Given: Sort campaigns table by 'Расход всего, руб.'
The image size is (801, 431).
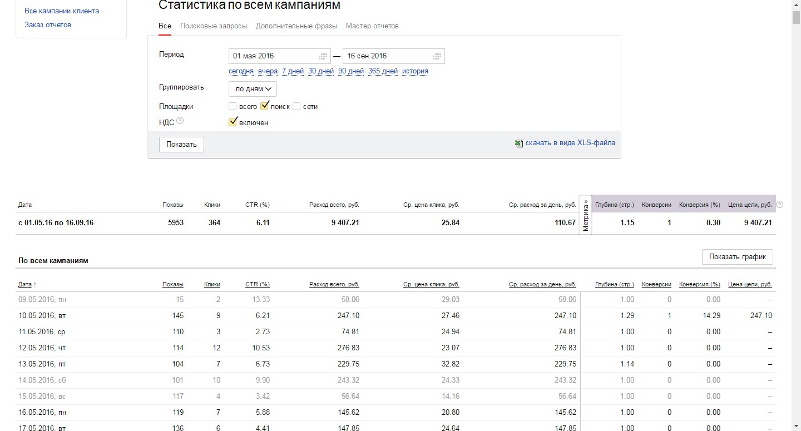Looking at the screenshot, I should click(x=334, y=284).
